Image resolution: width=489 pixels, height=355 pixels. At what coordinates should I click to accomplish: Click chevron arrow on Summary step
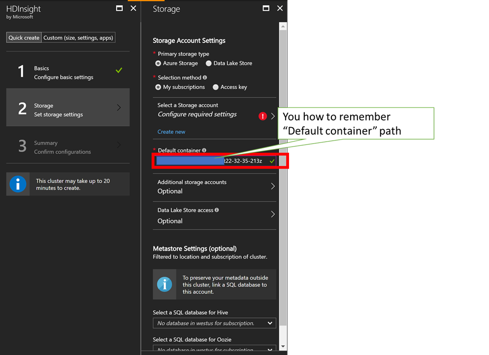(119, 144)
